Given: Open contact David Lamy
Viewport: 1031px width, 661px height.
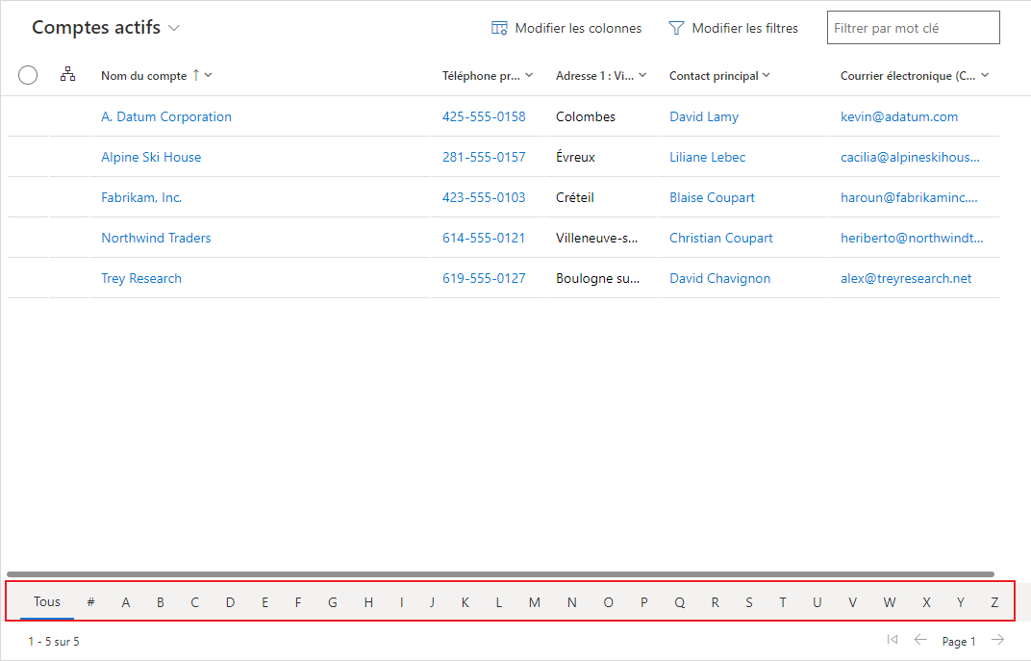Looking at the screenshot, I should (x=704, y=116).
